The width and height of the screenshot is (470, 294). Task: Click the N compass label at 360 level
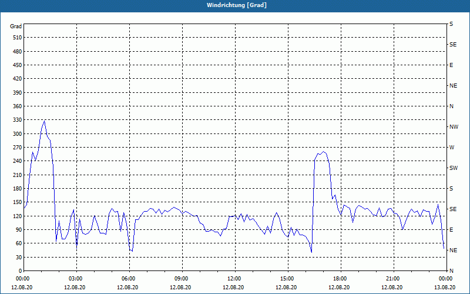coord(451,106)
